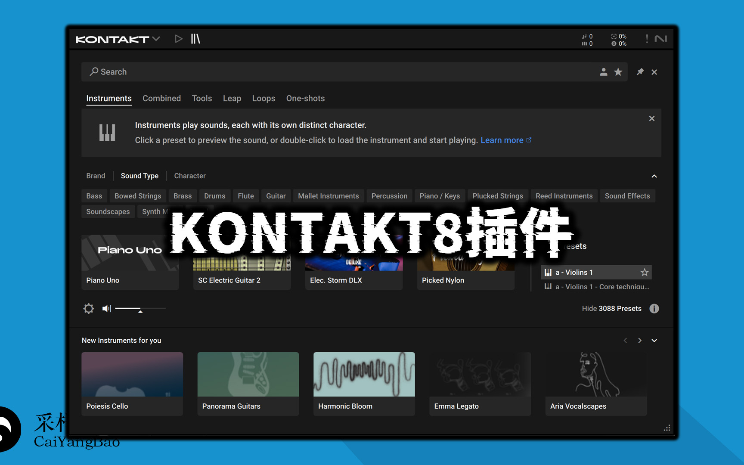Image resolution: width=744 pixels, height=465 pixels.
Task: Open the library browser icon
Action: point(195,39)
